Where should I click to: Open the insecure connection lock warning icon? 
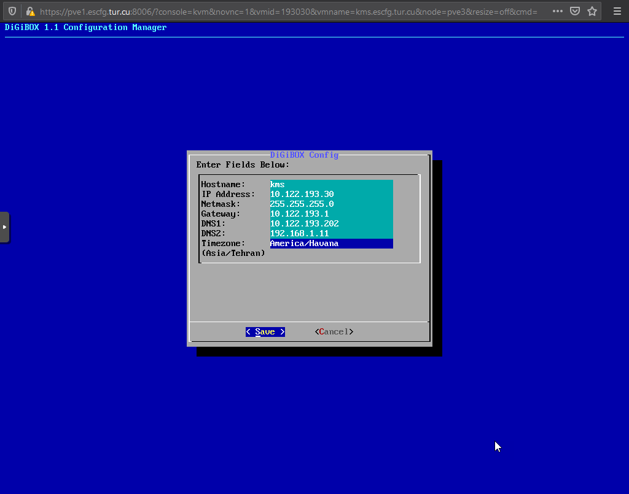click(30, 11)
